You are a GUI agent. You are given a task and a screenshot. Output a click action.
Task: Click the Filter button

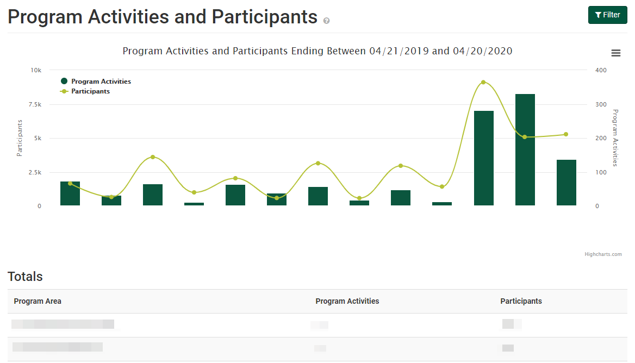tap(607, 15)
